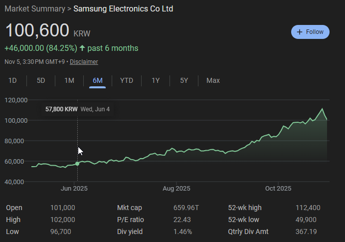
Task: Select the Max time range tab
Action: (x=213, y=81)
